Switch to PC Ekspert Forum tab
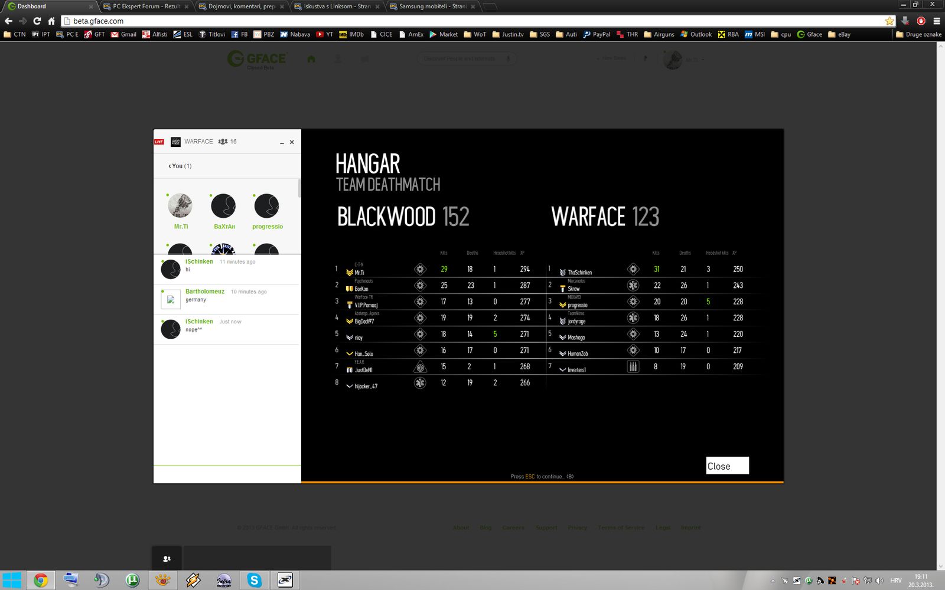 coord(145,6)
